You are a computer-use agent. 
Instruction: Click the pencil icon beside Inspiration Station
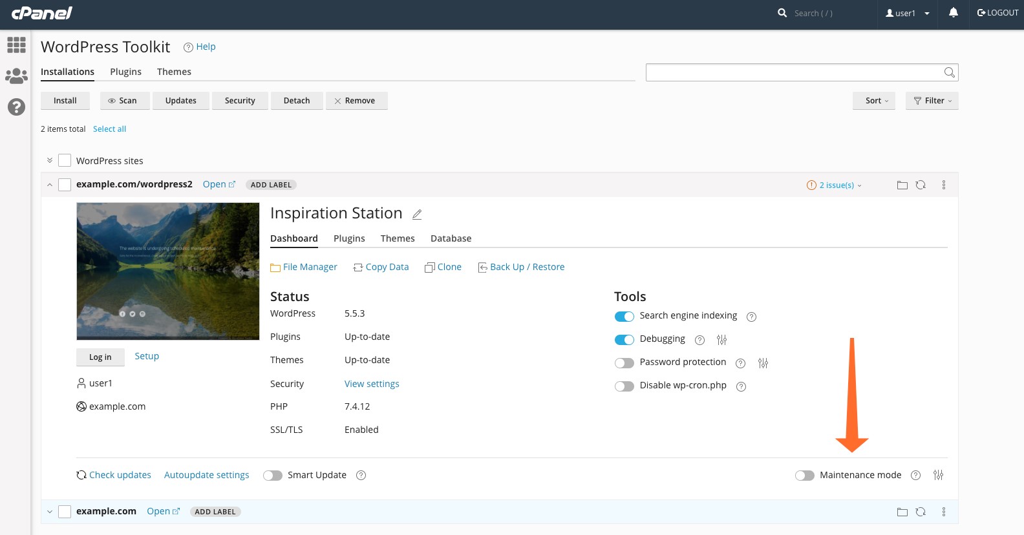[x=417, y=215]
